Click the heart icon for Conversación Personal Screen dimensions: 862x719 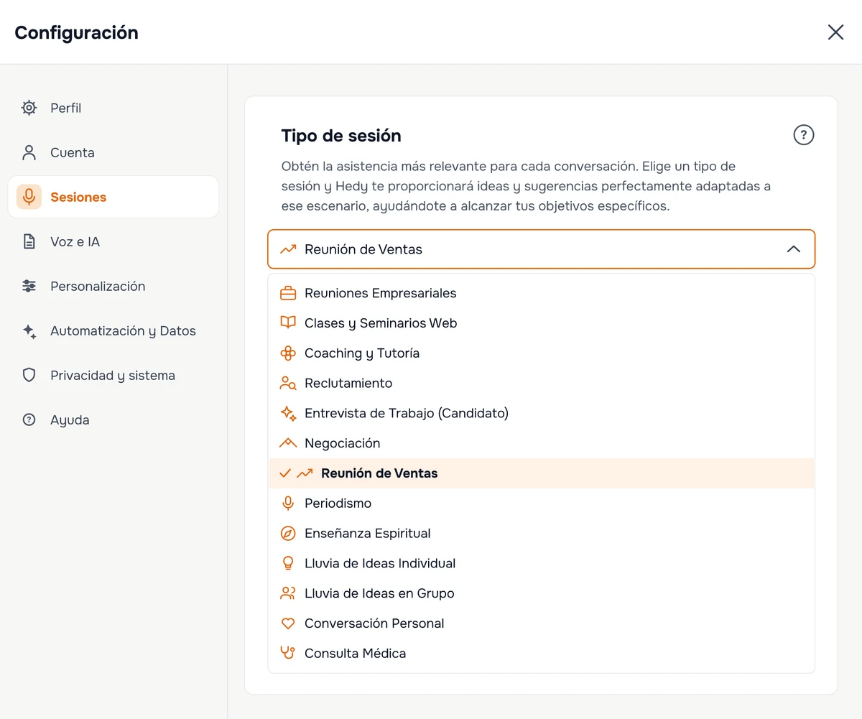click(x=288, y=623)
